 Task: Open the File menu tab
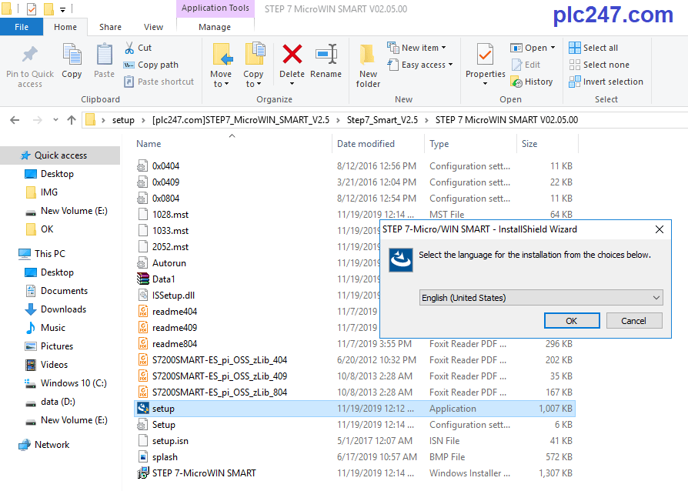coord(22,27)
